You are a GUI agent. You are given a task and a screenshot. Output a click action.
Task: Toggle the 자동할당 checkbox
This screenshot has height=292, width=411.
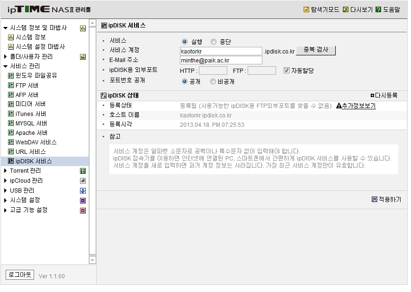click(x=286, y=71)
